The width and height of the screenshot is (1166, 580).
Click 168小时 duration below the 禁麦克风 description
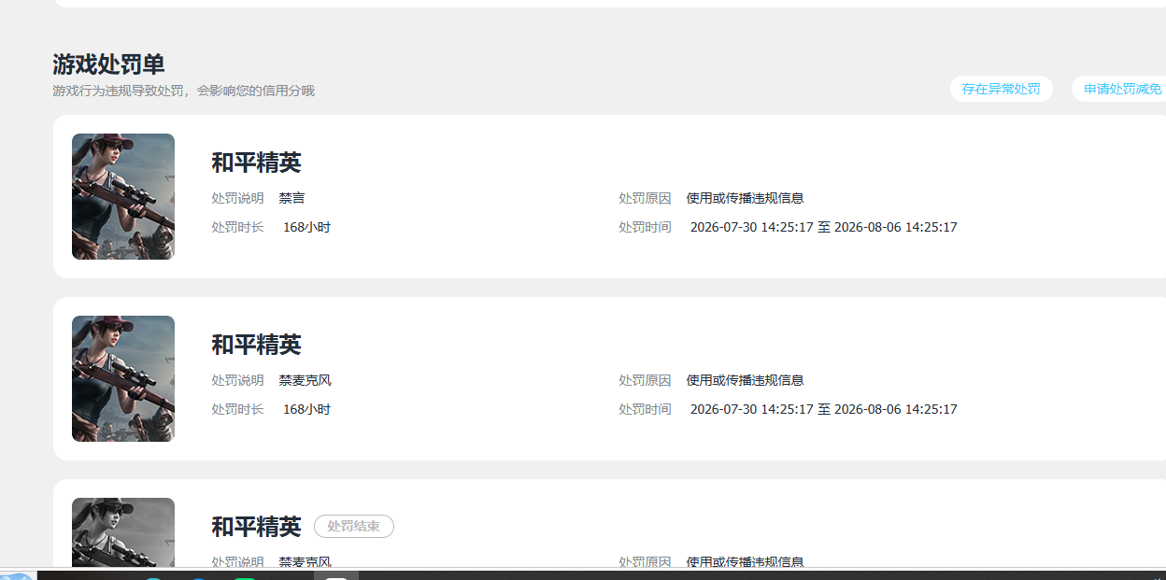[306, 409]
